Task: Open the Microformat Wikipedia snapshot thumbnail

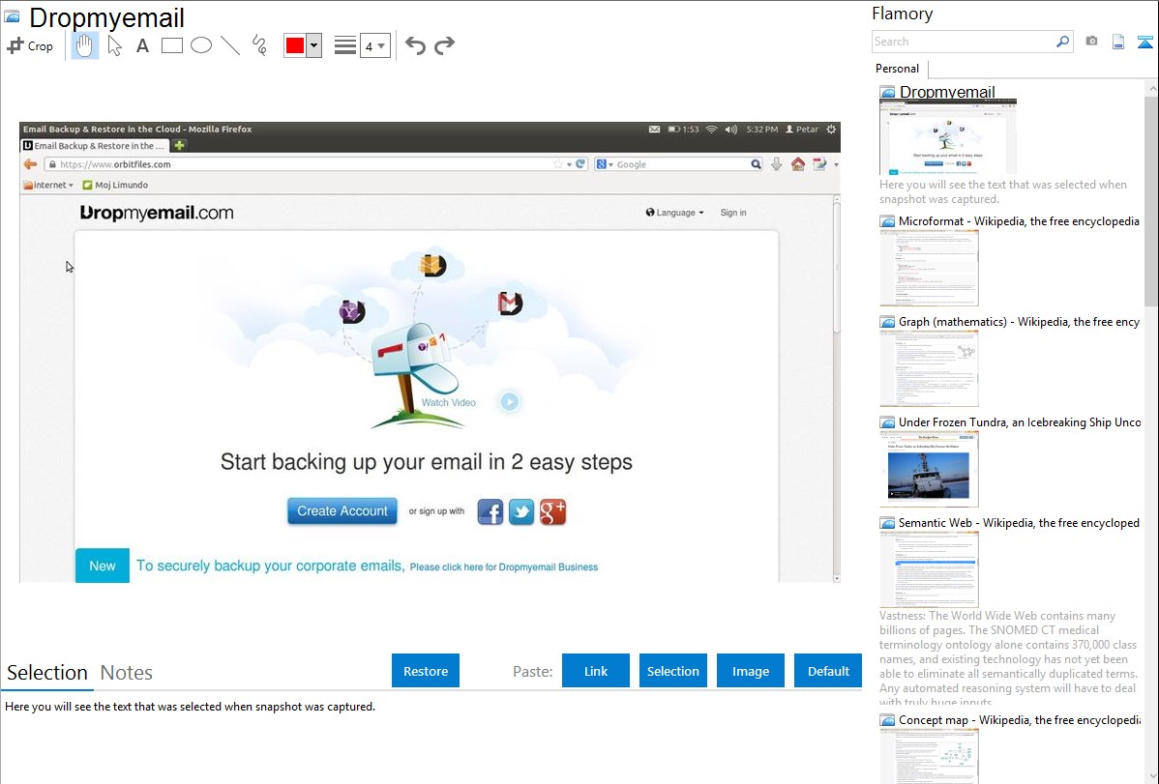Action: (929, 268)
